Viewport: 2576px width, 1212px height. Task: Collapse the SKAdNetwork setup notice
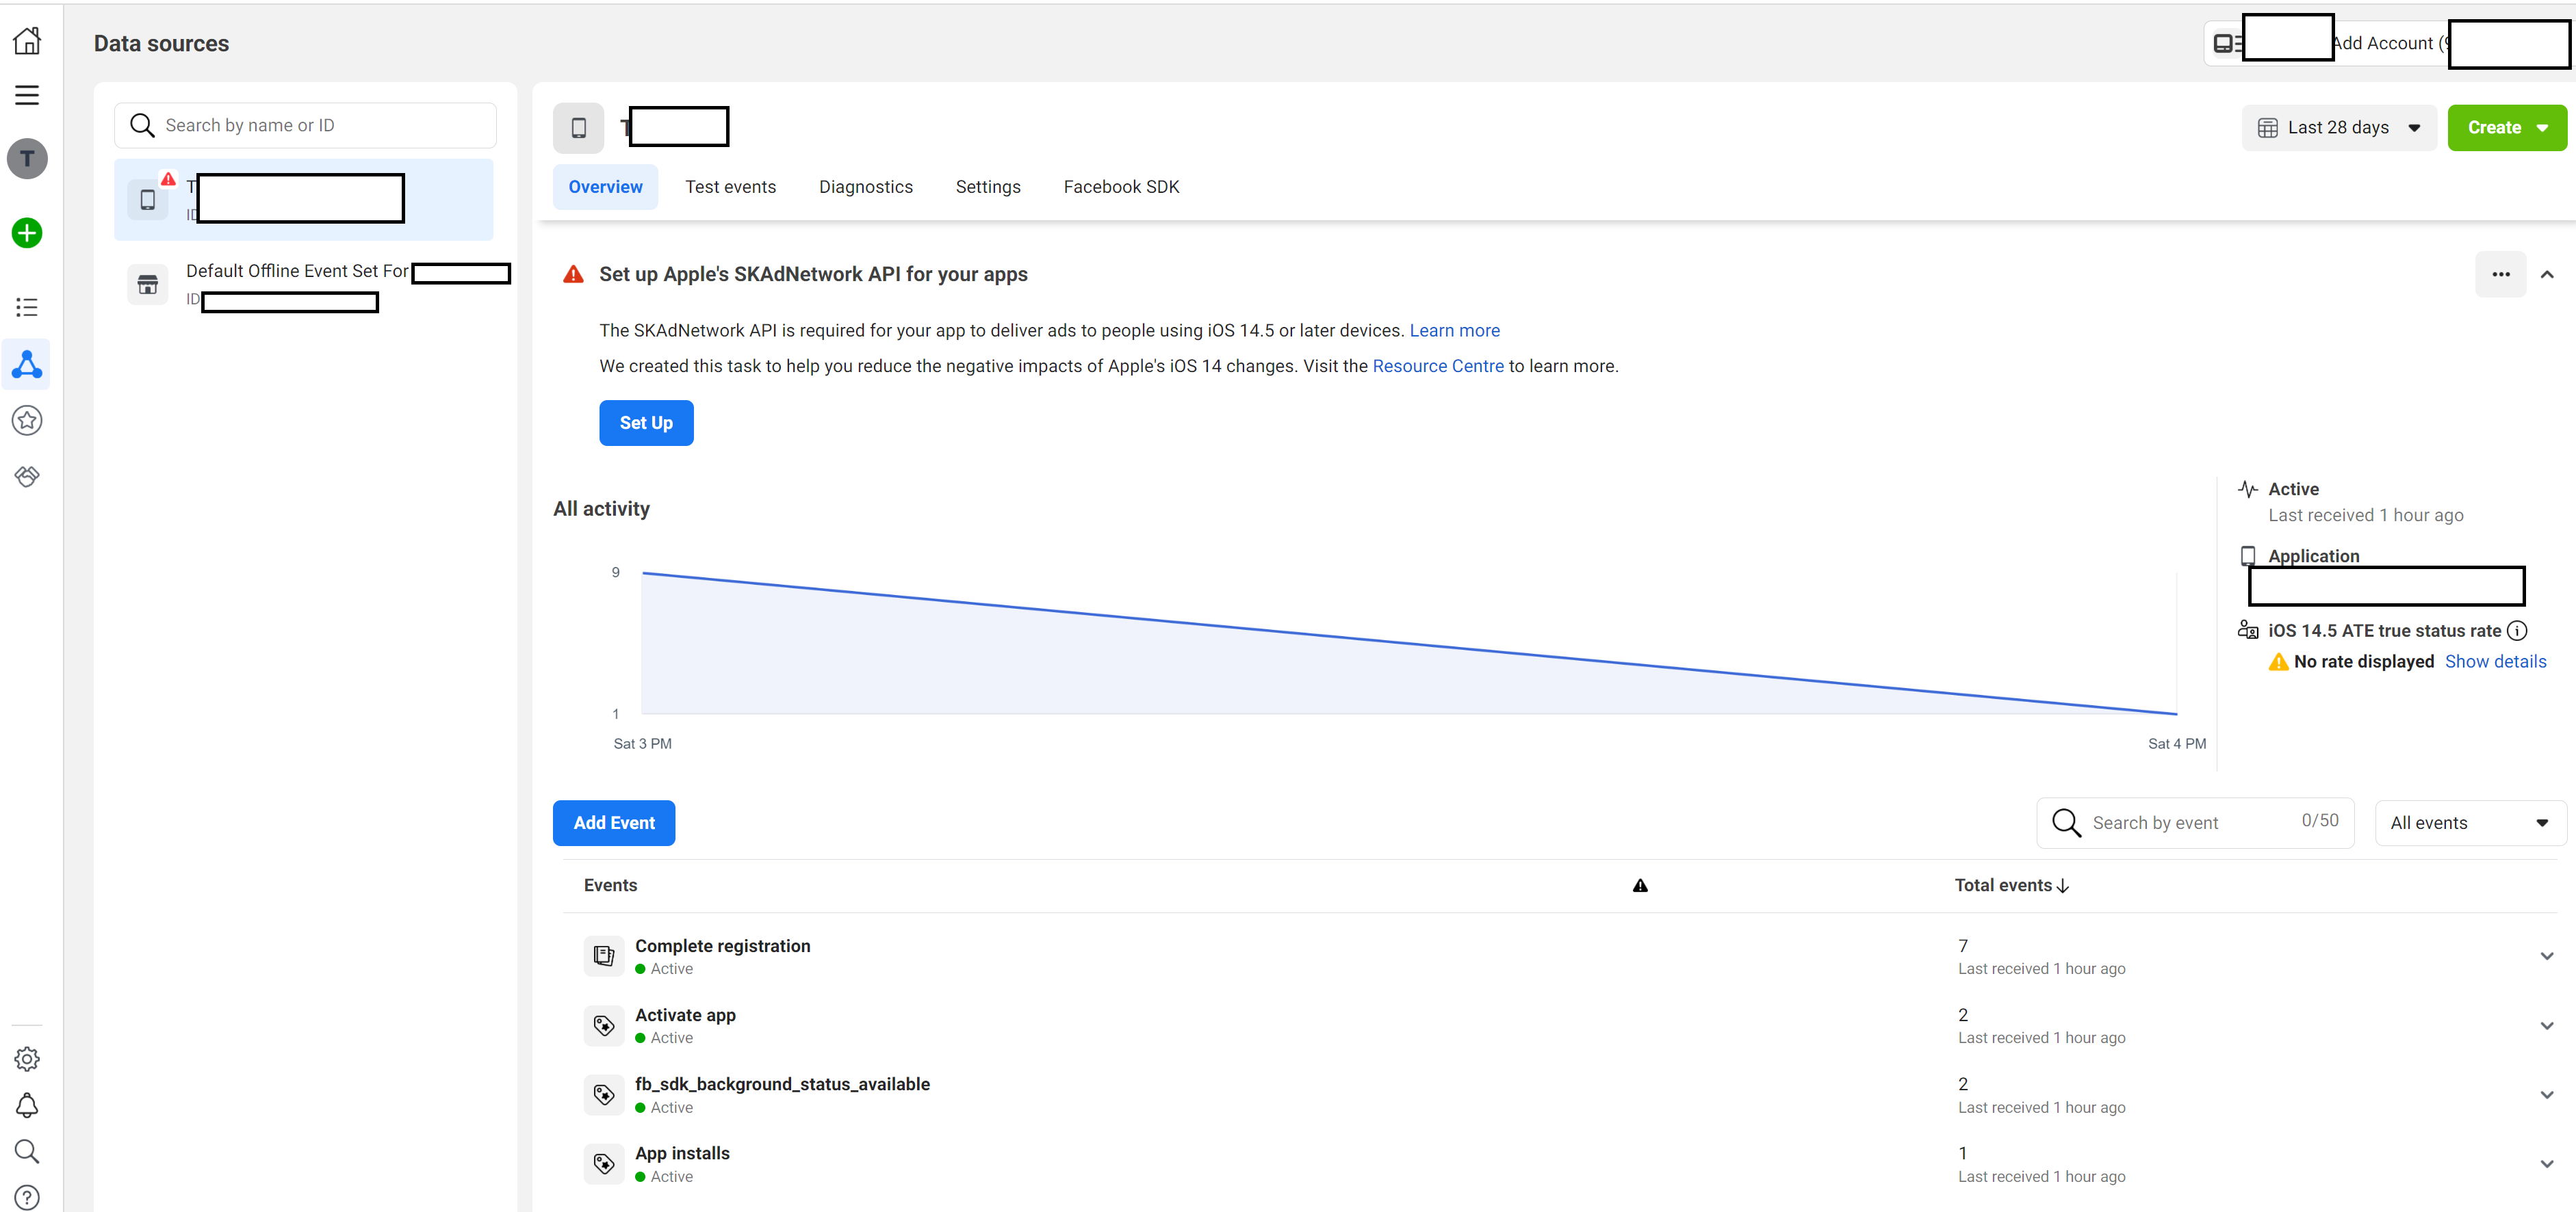pos(2546,275)
